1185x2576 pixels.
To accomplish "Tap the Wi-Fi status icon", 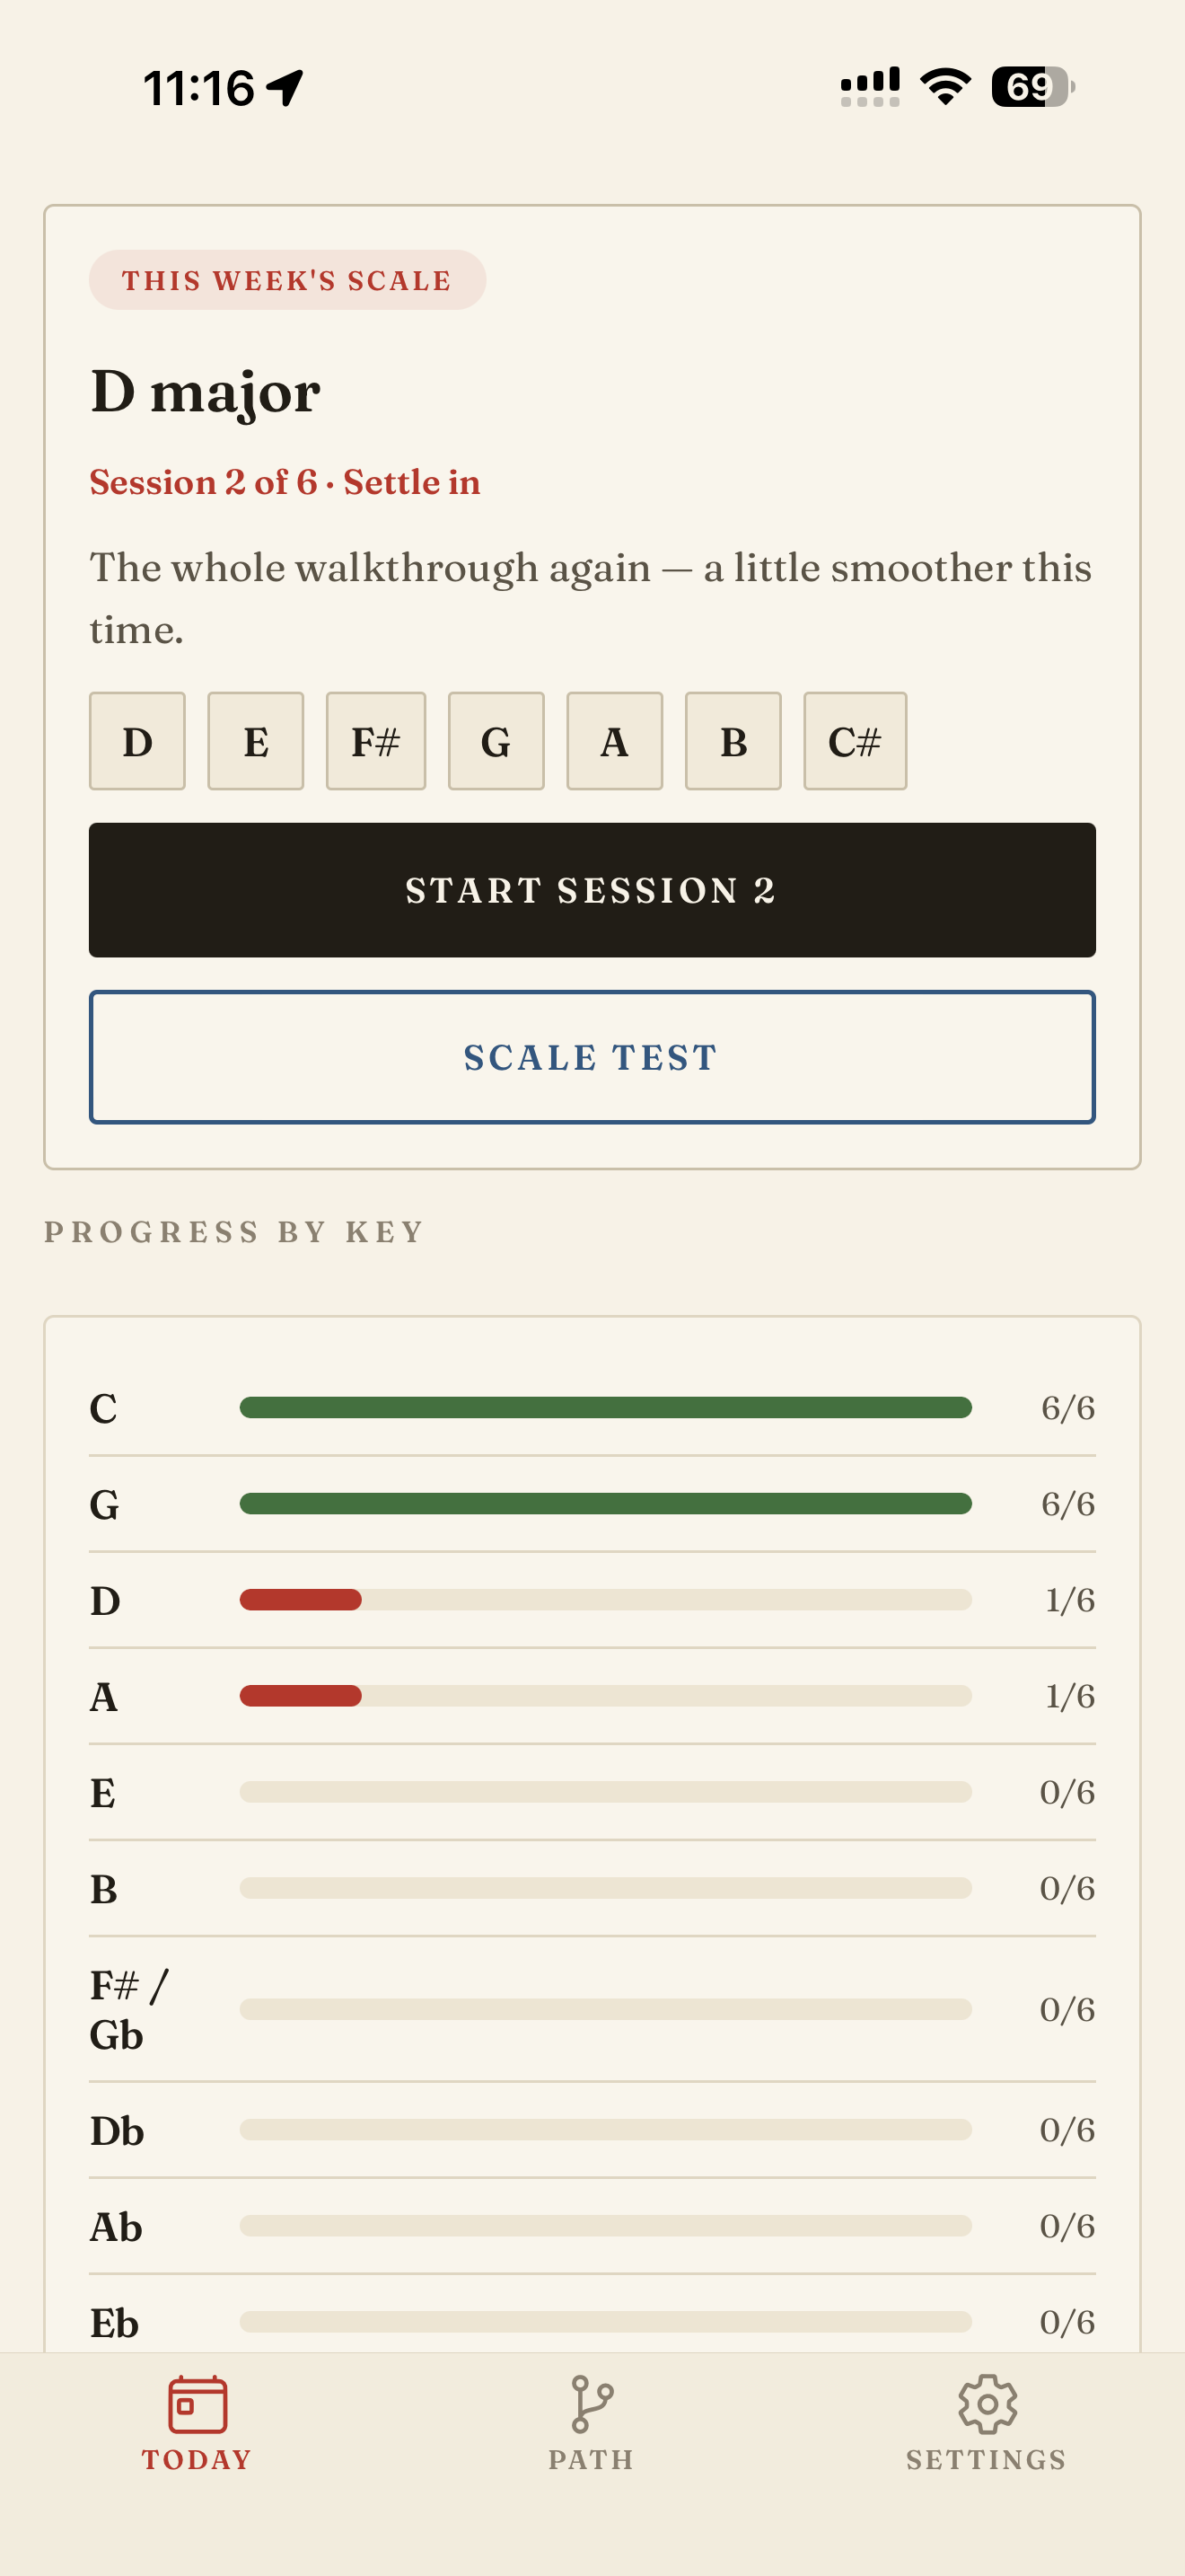I will pos(945,87).
